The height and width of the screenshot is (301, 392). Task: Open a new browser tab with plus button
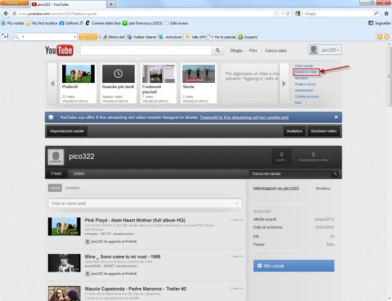coord(111,5)
